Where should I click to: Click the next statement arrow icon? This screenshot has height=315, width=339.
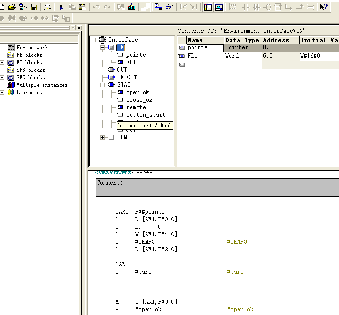55,18
